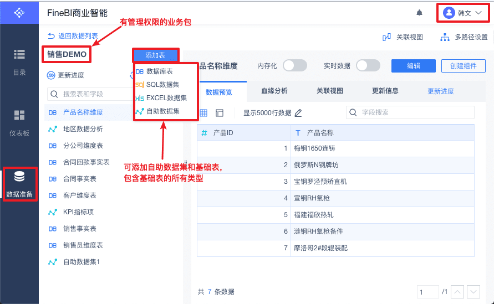The image size is (494, 304).
Task: Click the 添加表 add table dropdown button
Action: (x=155, y=55)
